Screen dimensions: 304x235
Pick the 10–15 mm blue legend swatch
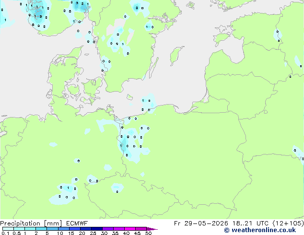64,229
